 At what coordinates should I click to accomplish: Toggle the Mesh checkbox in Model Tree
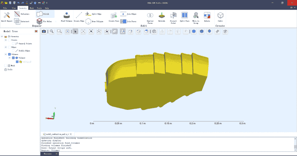tap(6, 66)
